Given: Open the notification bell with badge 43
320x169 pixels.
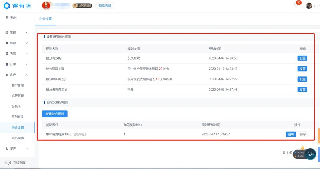Looking at the screenshot, I should pos(296,5).
